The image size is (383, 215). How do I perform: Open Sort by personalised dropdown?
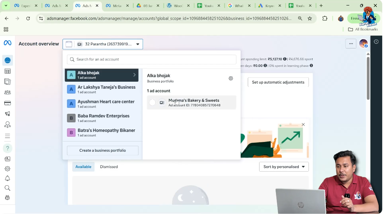click(284, 167)
